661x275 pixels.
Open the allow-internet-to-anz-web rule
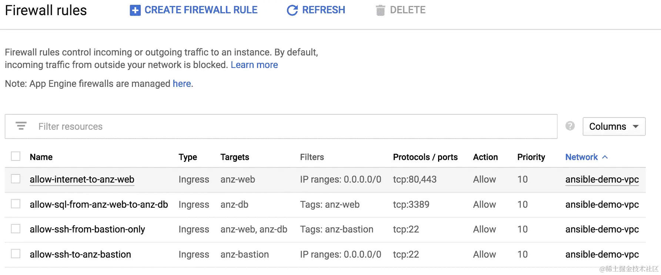tap(82, 179)
